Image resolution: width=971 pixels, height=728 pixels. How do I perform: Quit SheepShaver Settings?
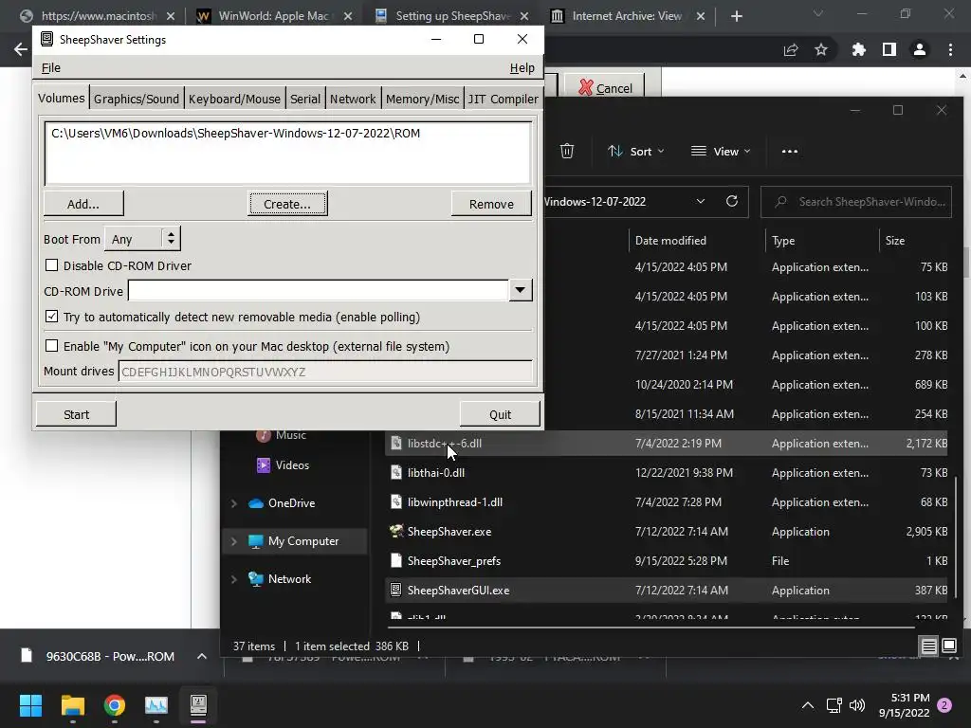point(500,414)
